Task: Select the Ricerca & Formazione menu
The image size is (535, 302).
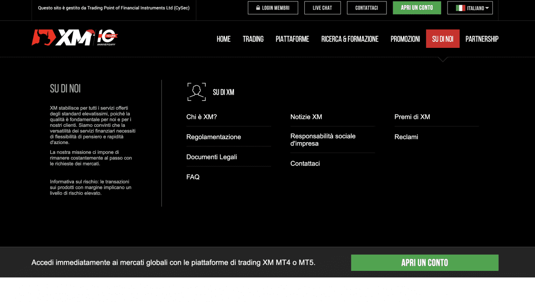Action: point(349,39)
